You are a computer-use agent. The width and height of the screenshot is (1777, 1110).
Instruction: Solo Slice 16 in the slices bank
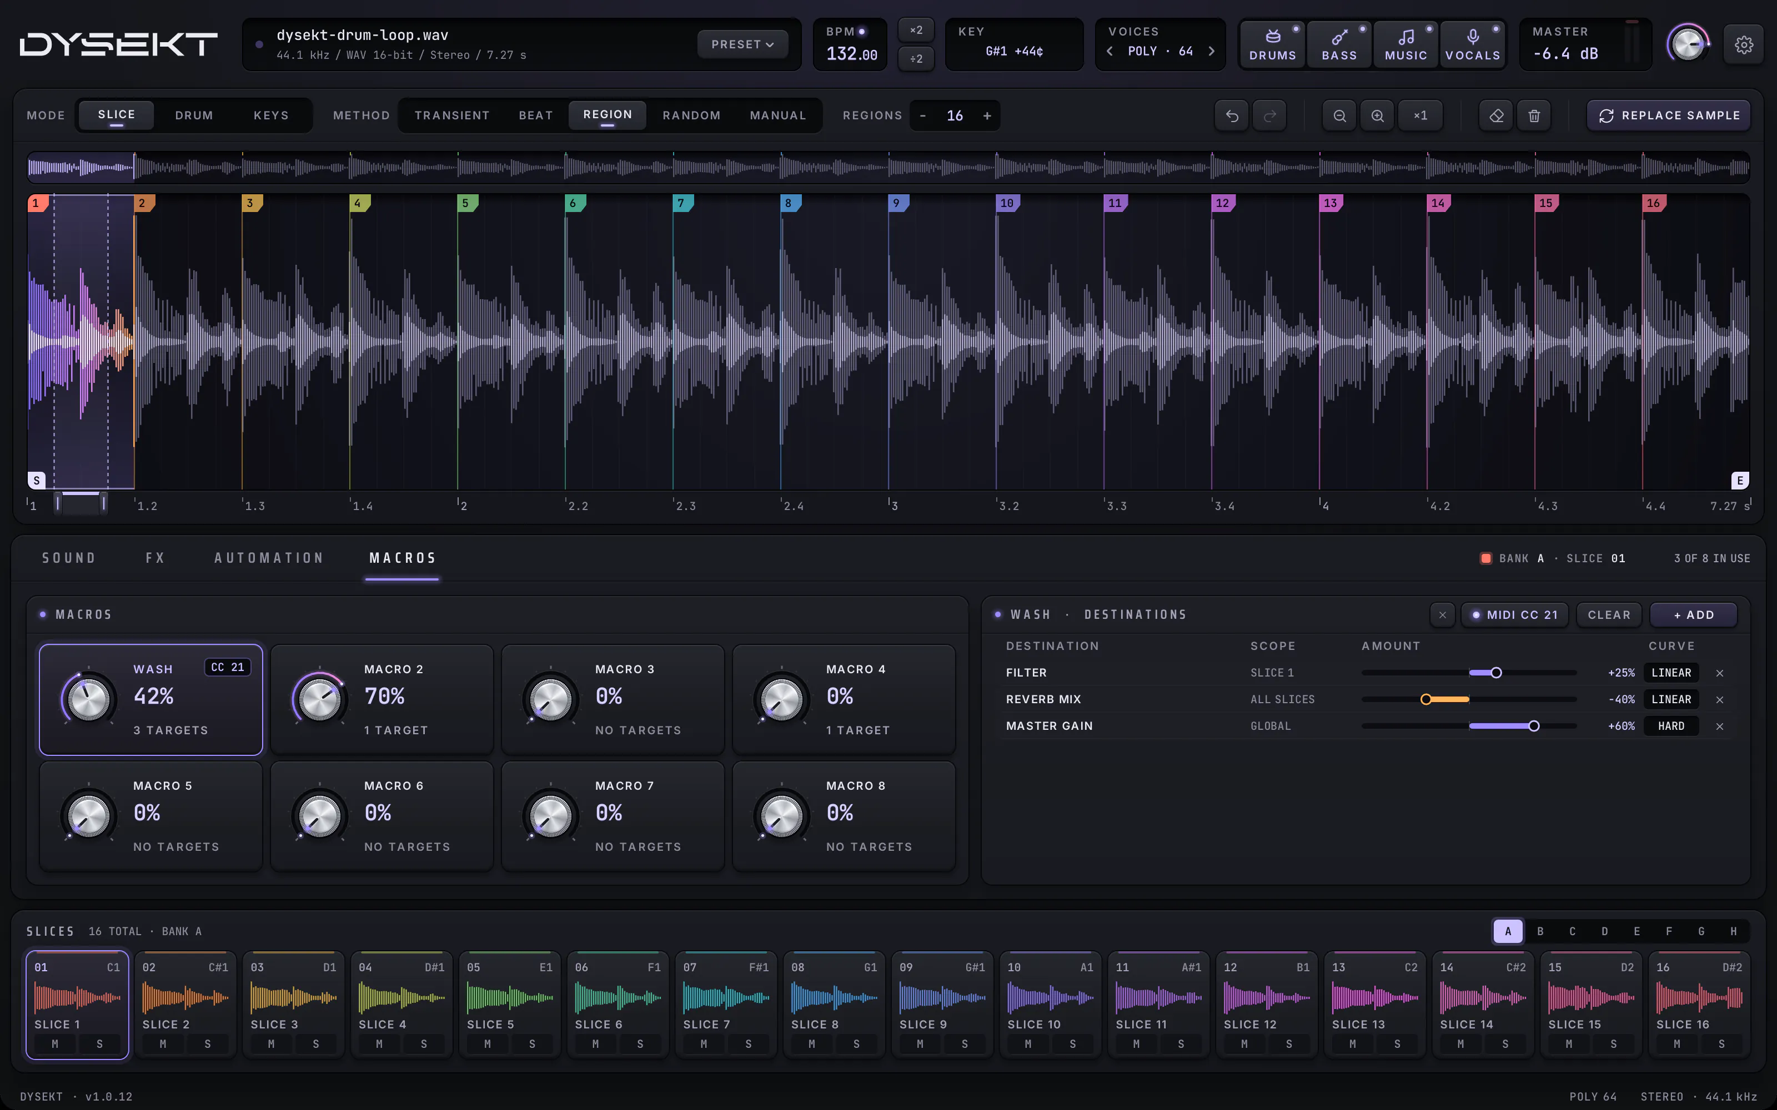click(1721, 1043)
